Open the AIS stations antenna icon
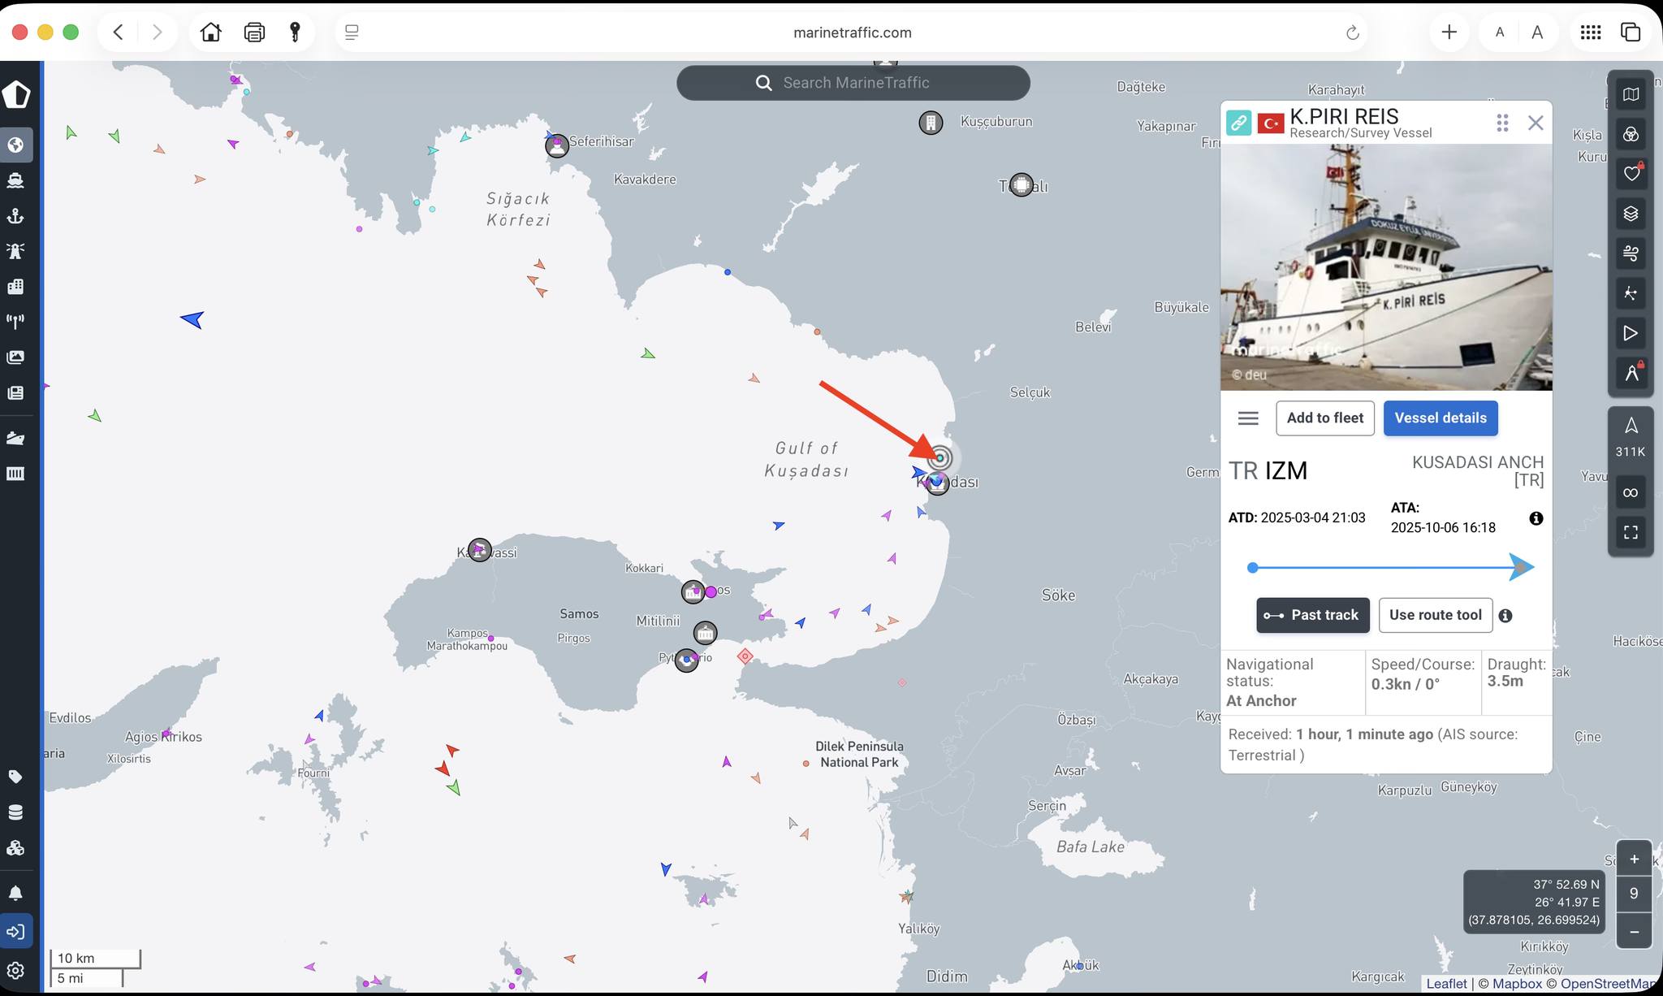Viewport: 1663px width, 996px height. 15,322
